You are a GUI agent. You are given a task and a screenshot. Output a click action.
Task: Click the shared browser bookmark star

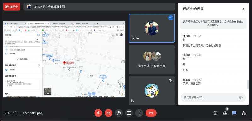point(113,27)
